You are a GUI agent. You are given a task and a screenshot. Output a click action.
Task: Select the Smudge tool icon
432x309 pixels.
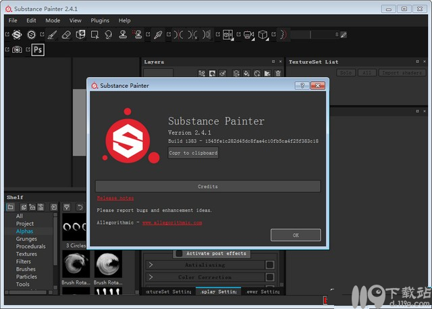tap(109, 34)
